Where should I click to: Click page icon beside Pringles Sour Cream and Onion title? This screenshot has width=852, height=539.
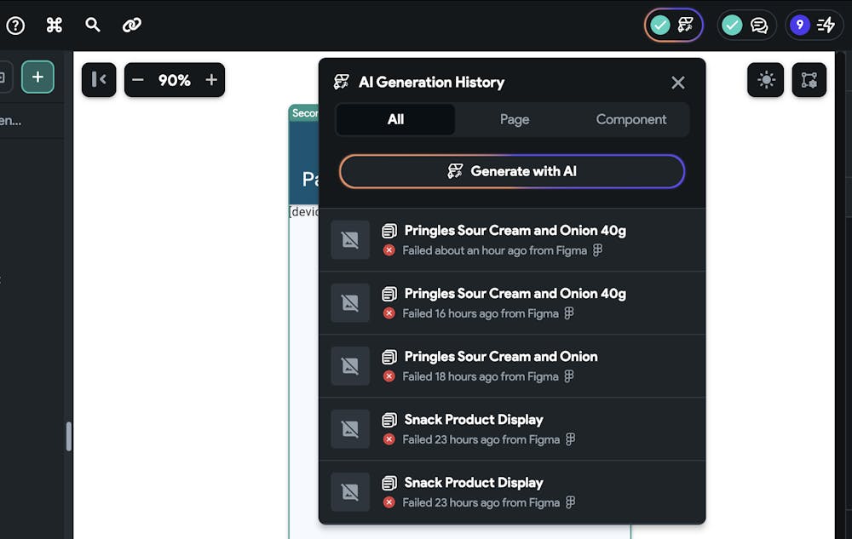389,357
